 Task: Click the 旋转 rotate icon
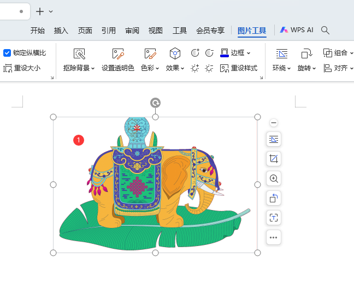306,53
